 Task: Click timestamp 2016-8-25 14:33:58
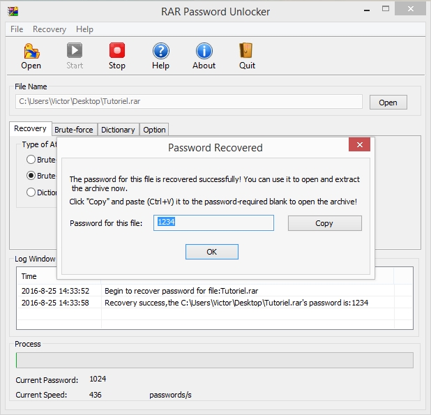pyautogui.click(x=55, y=303)
